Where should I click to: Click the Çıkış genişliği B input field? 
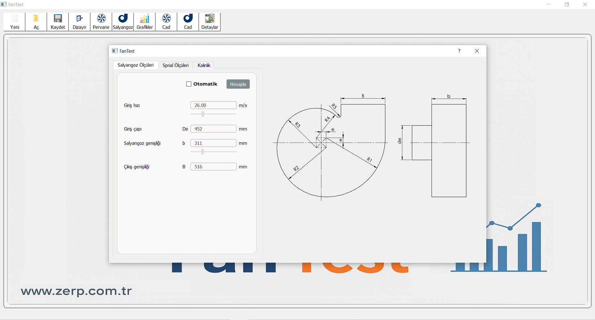[x=213, y=167]
